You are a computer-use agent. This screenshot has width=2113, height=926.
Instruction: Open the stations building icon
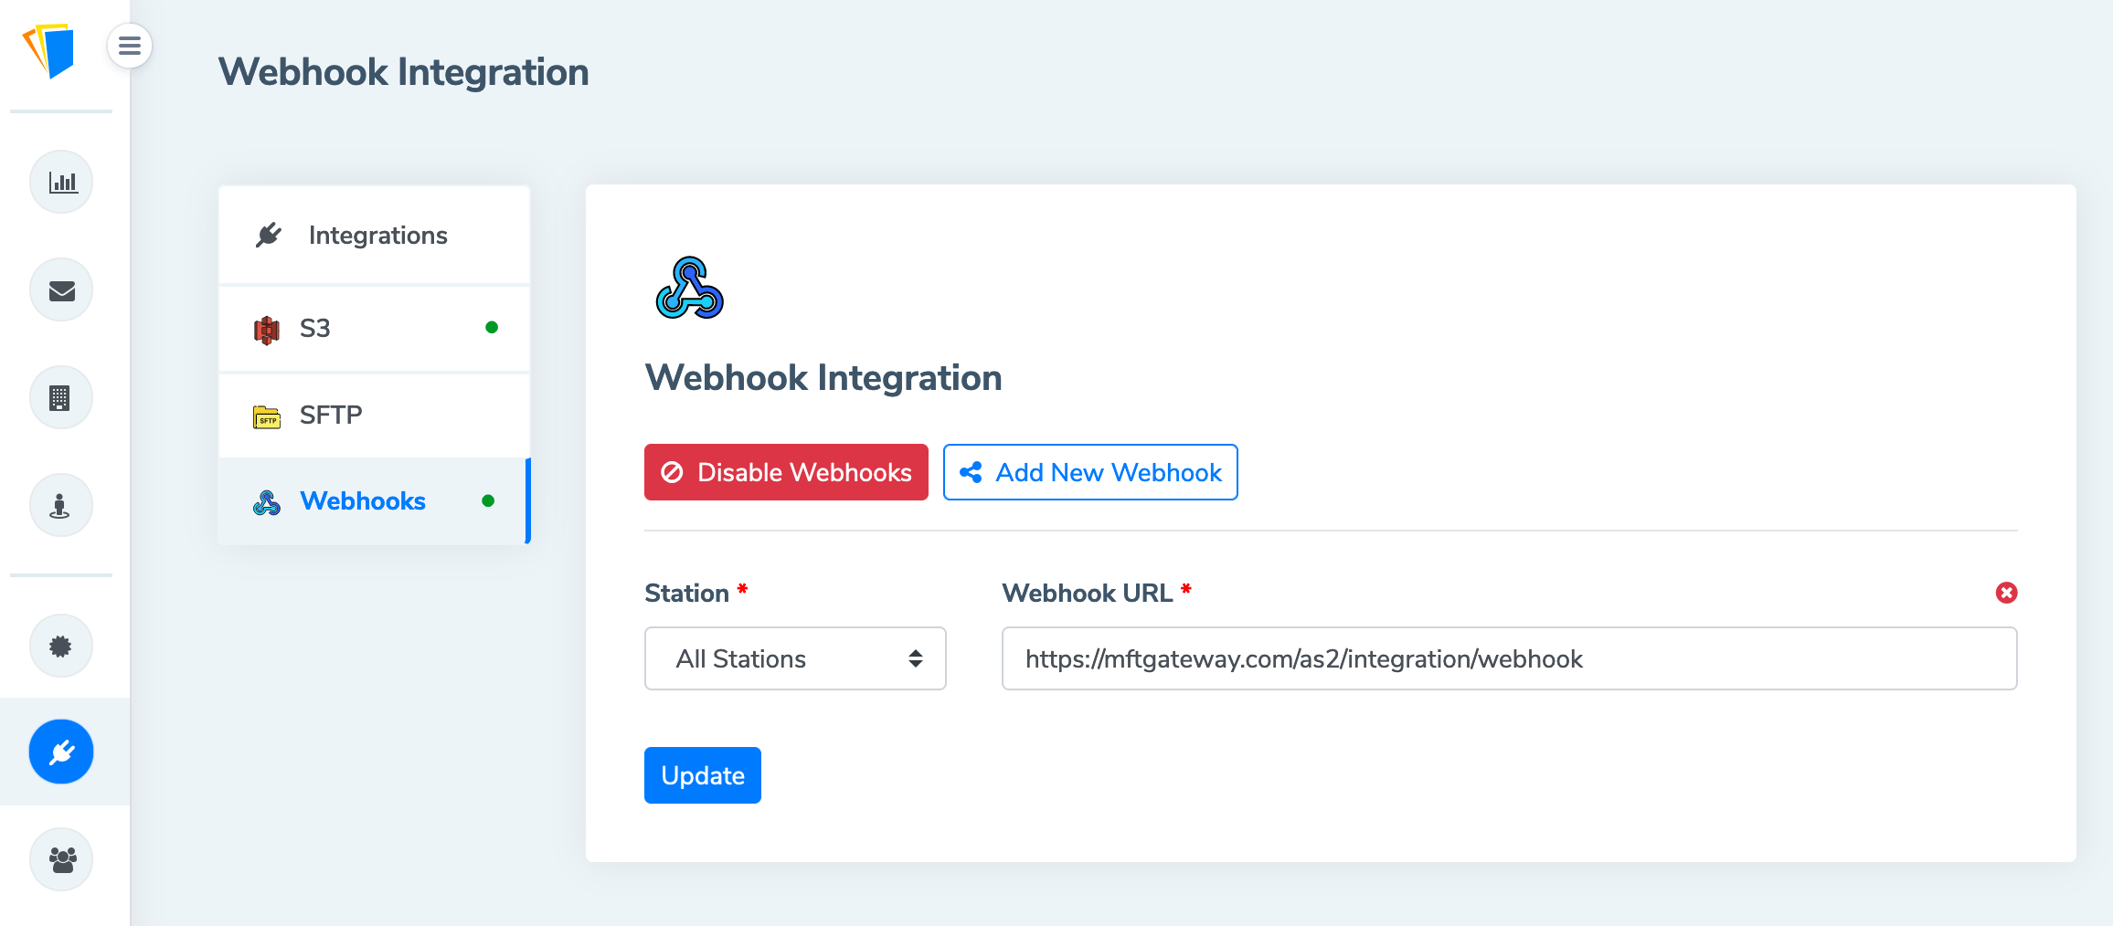[x=61, y=397]
